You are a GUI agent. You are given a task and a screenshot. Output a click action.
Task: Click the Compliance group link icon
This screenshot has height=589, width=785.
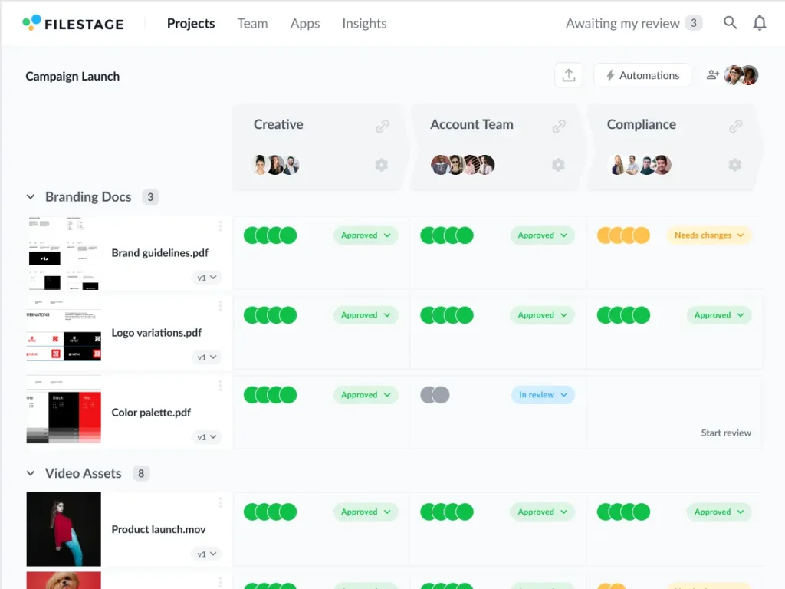pyautogui.click(x=735, y=127)
